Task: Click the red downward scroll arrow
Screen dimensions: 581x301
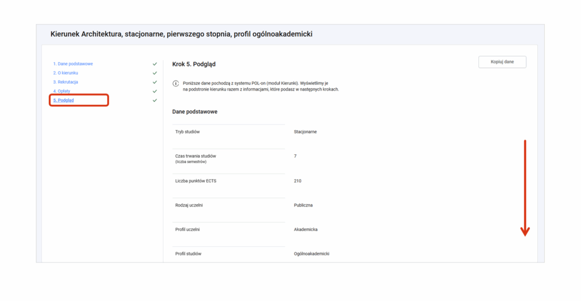Action: coord(525,188)
